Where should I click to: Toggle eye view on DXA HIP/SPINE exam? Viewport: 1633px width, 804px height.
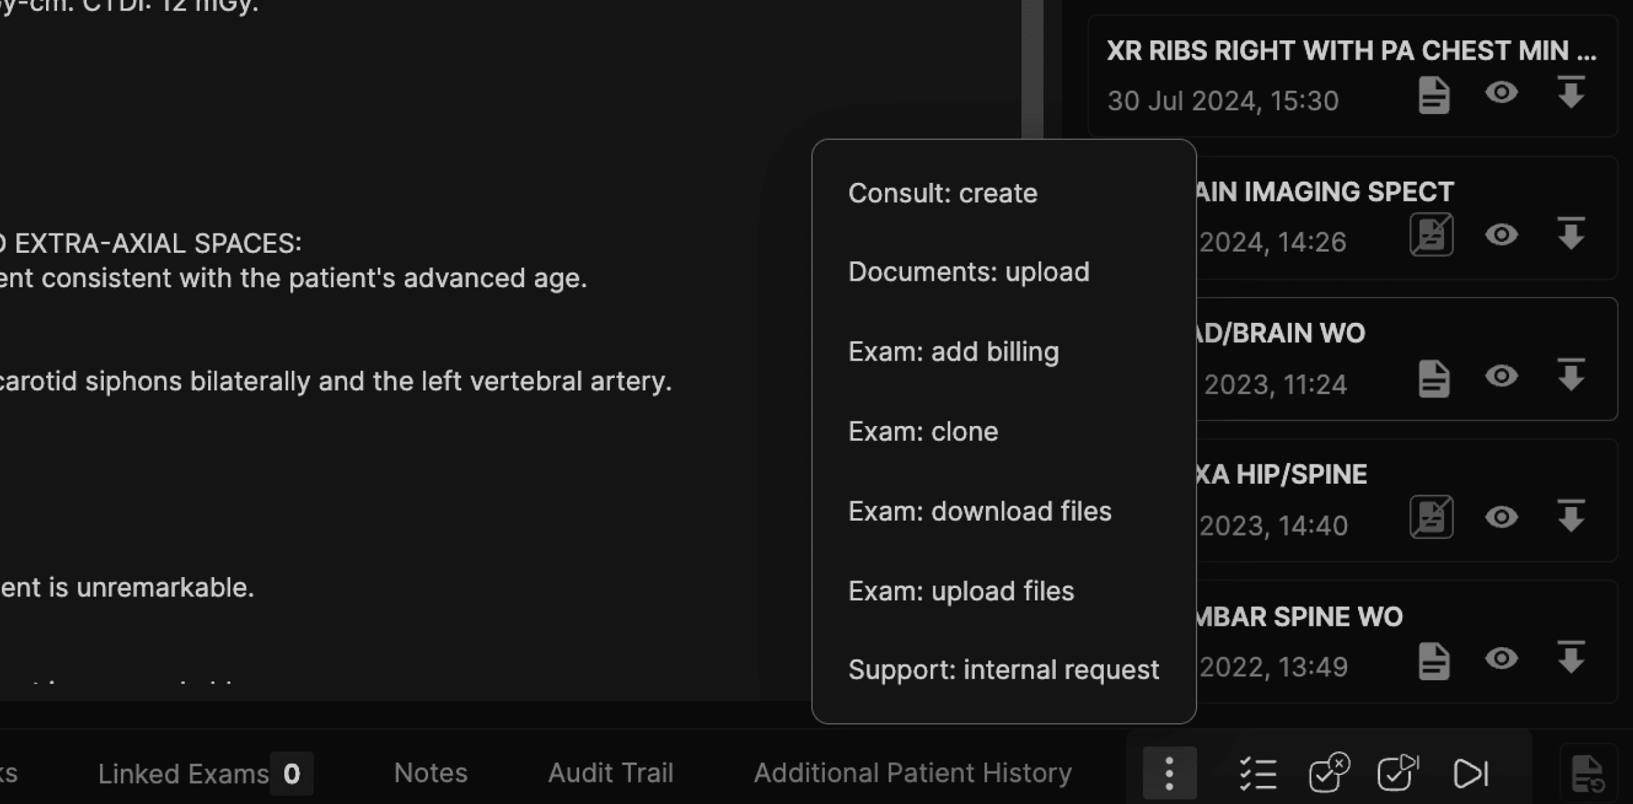(1501, 517)
